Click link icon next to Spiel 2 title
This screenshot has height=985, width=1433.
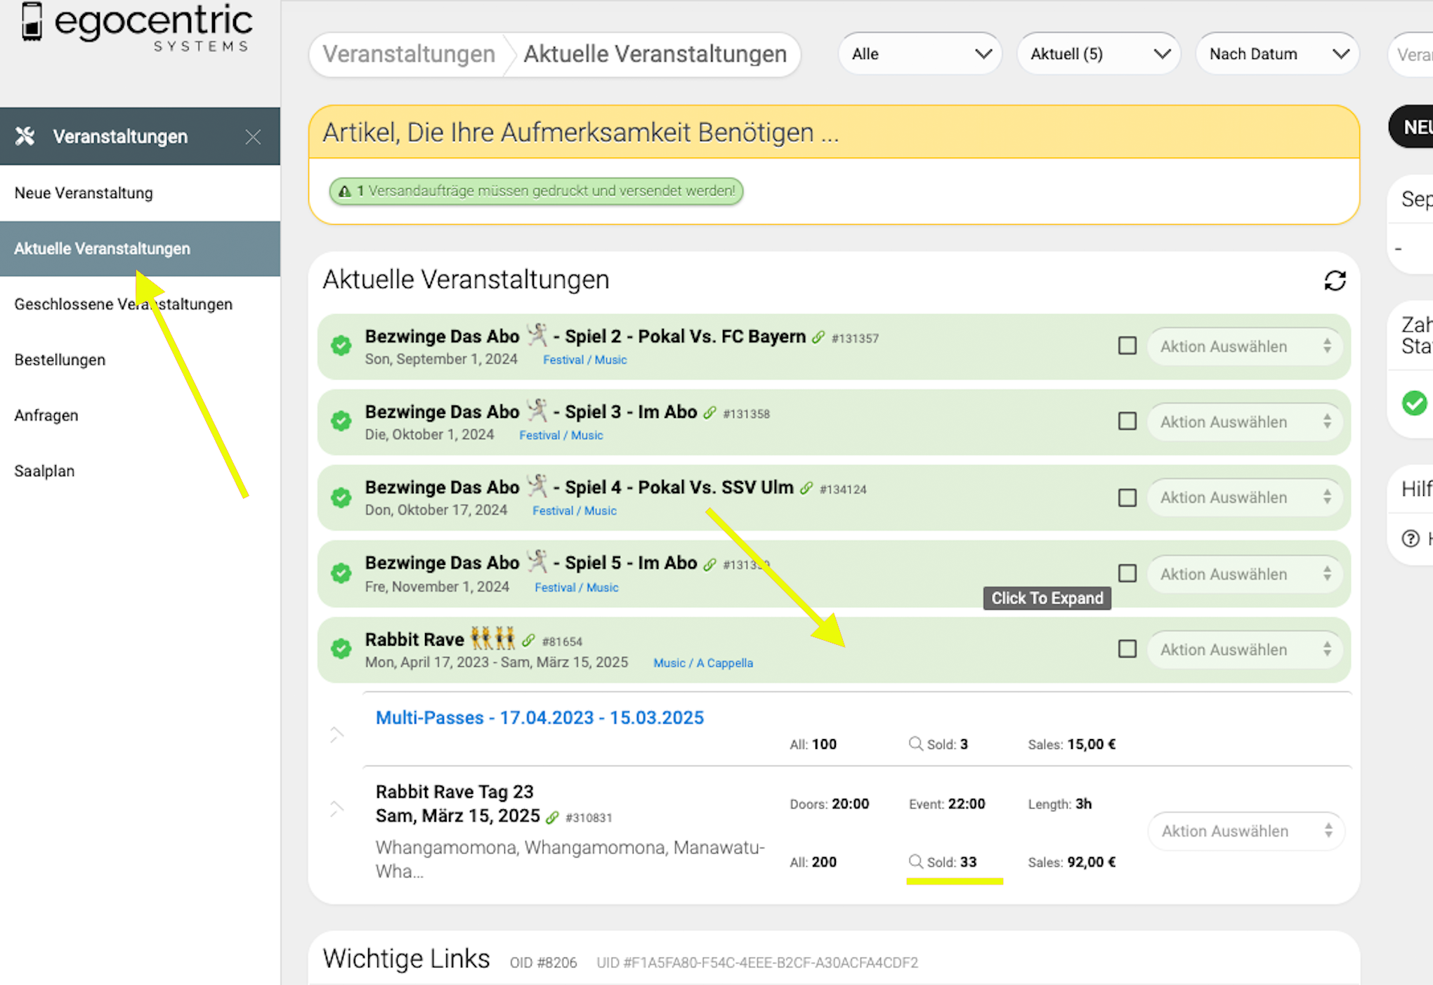(818, 337)
